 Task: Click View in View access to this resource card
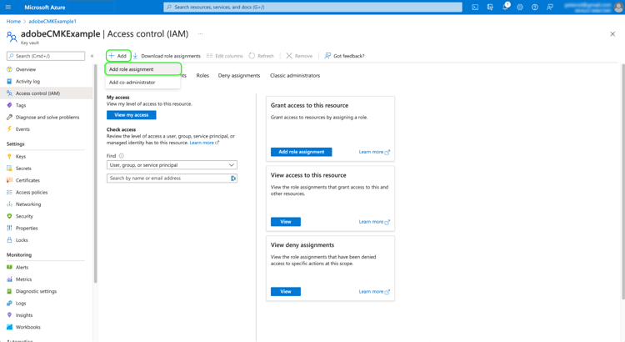(x=286, y=222)
